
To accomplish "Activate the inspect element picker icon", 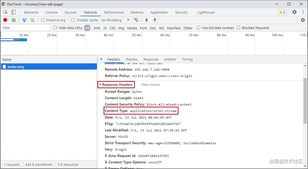I will (x=6, y=12).
